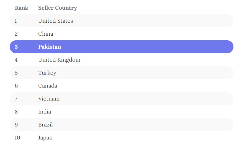Click the highlighted rank 3 number
Viewport: 234px width, 145px height.
coord(16,47)
